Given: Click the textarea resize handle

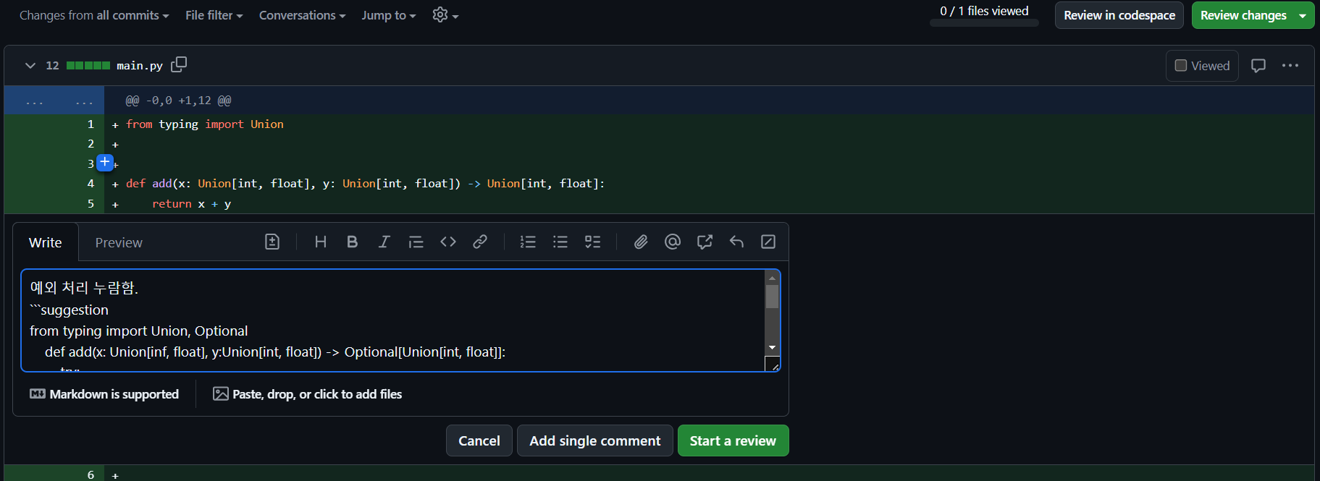Looking at the screenshot, I should (x=773, y=364).
